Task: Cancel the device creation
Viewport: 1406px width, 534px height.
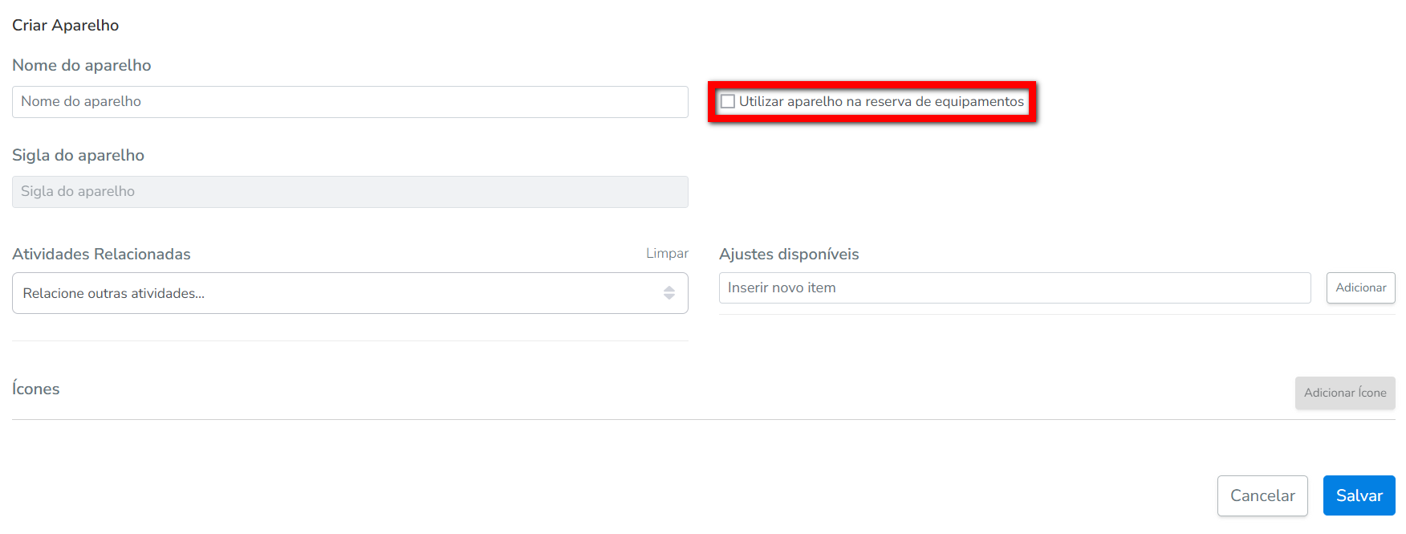Action: 1262,495
